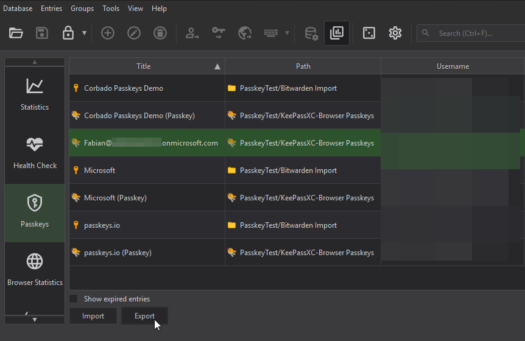525x341 pixels.
Task: Open application settings gear icon
Action: 395,33
